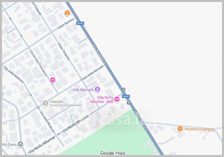Click the Corso San Francesco street label

(38, 63)
